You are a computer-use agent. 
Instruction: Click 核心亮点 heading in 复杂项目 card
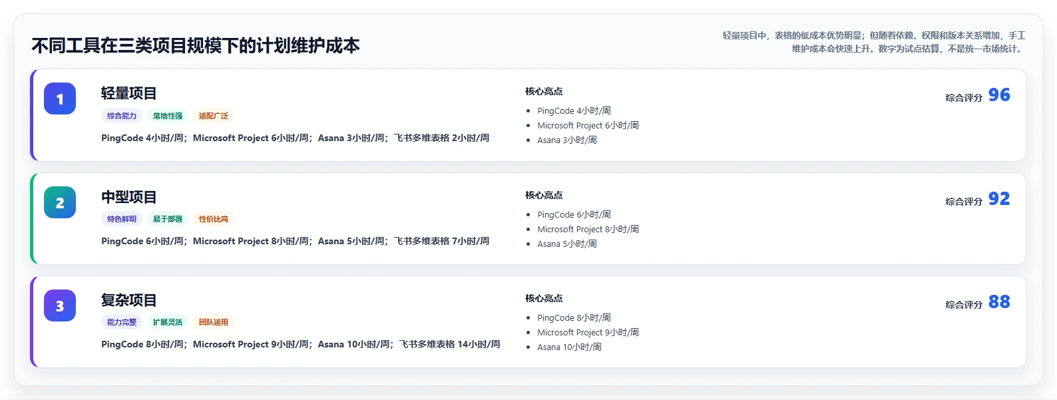click(x=544, y=298)
